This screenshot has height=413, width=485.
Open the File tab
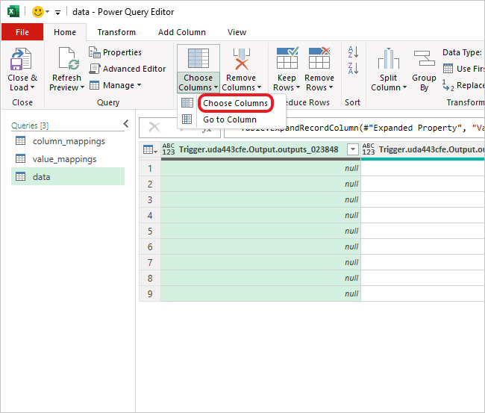(22, 32)
